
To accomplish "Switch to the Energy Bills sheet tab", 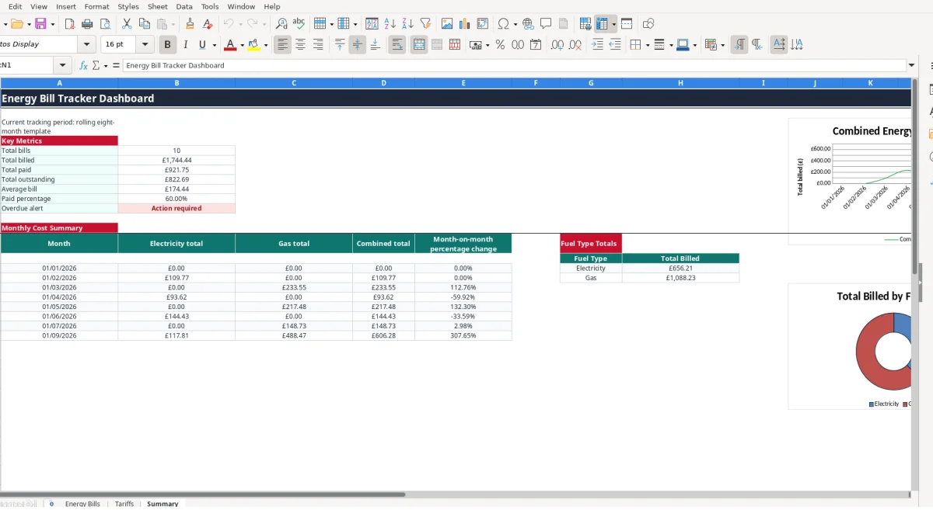I will coord(82,504).
